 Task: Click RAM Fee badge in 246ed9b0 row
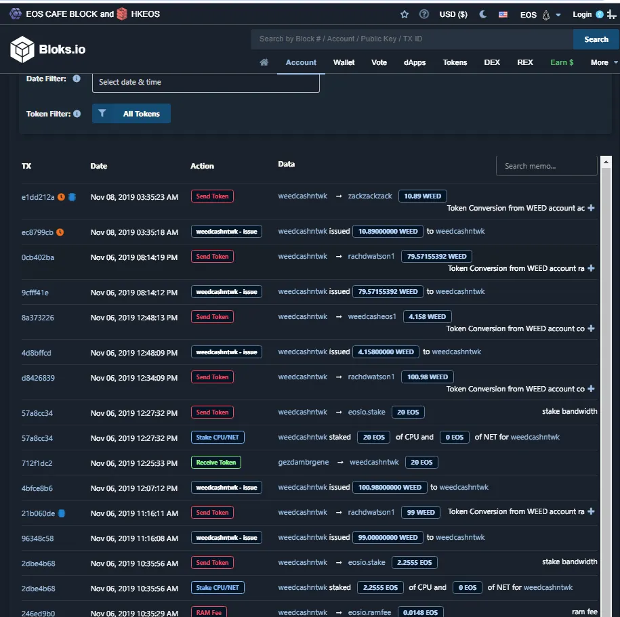(x=209, y=612)
